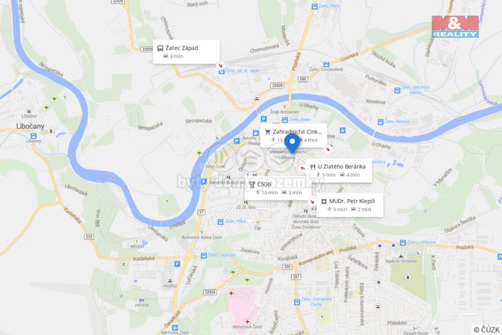Click the Žatec, Lučanská bus stop icon

(x=203, y=256)
